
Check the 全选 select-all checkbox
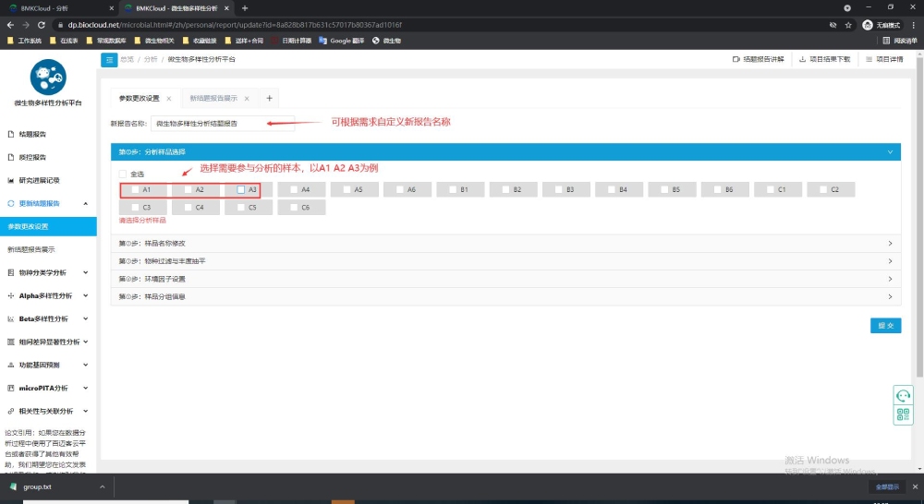[122, 174]
